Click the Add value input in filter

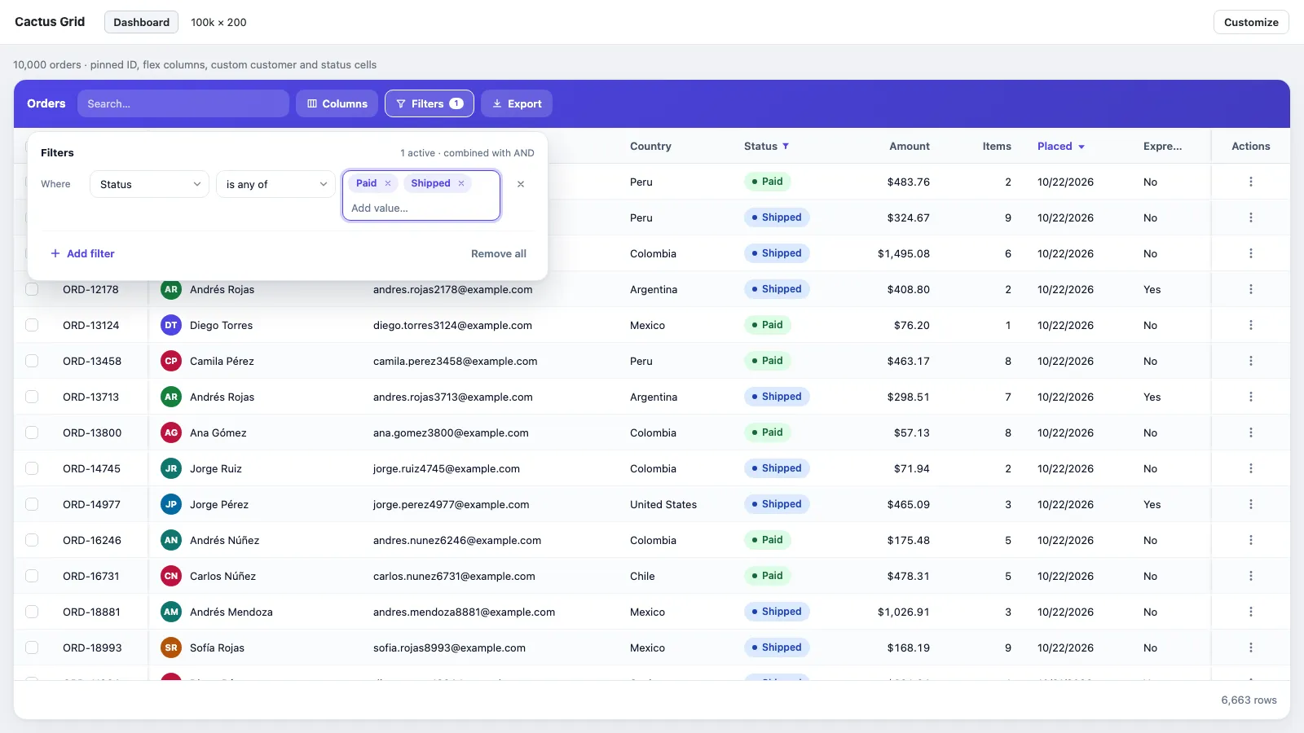(421, 208)
